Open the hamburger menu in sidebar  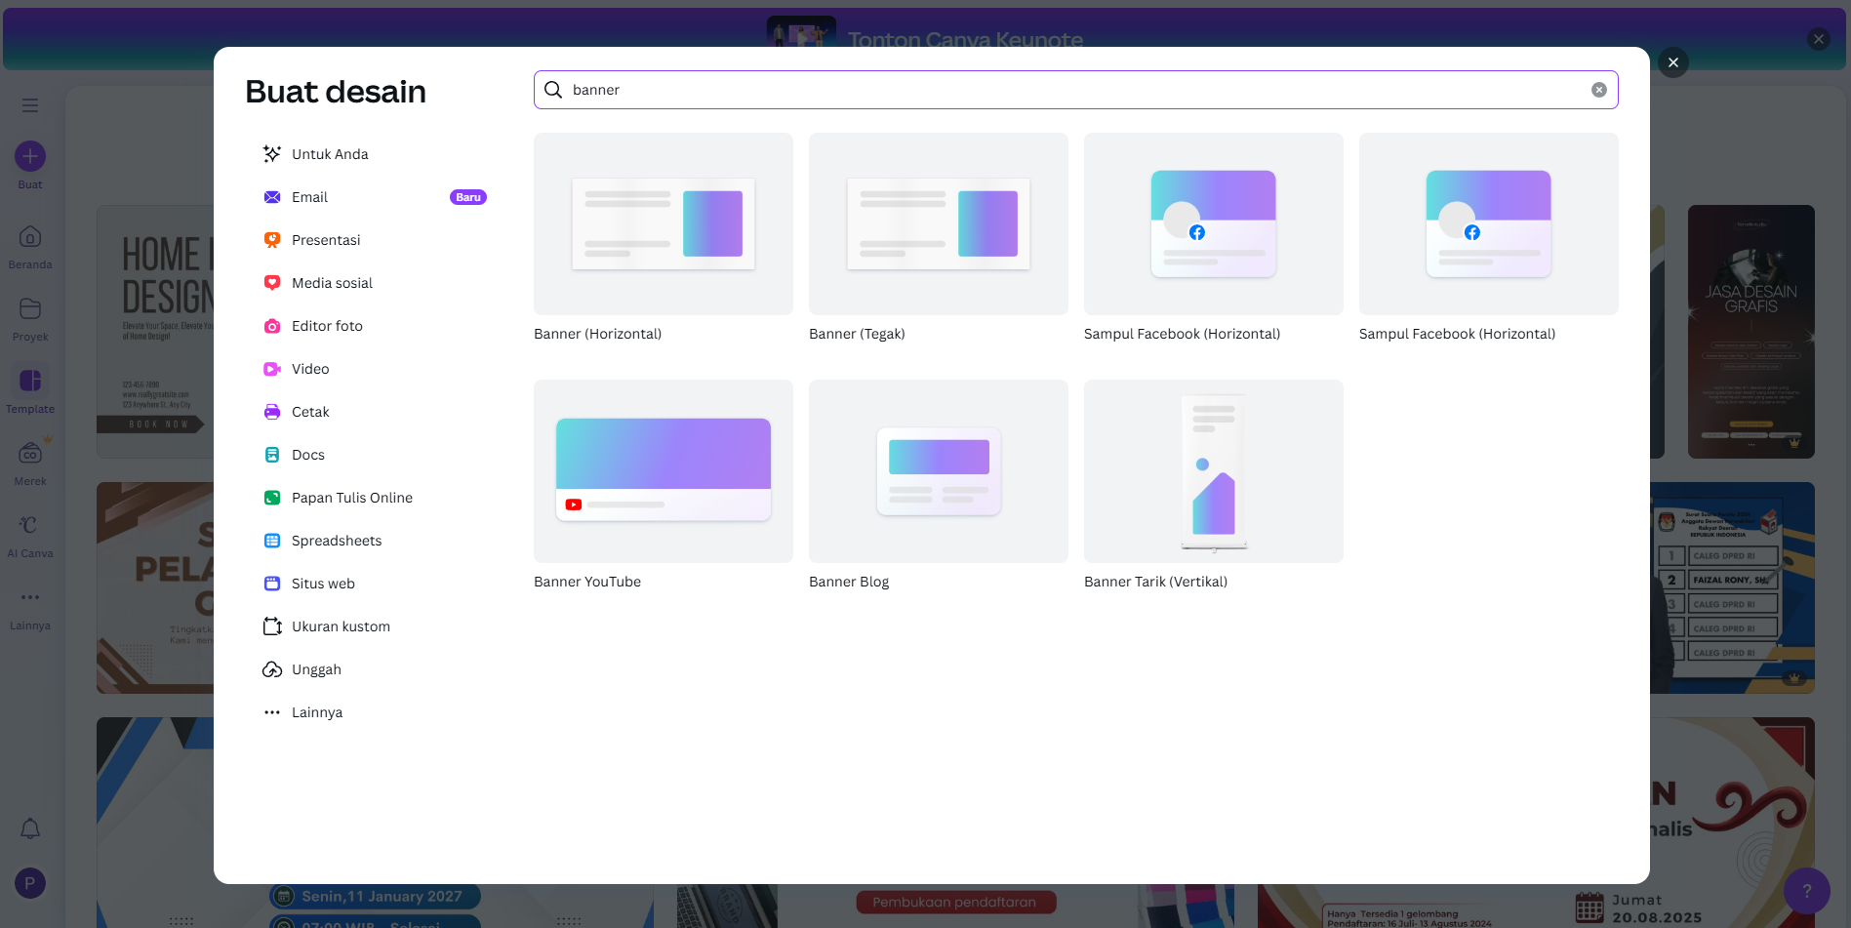(30, 105)
